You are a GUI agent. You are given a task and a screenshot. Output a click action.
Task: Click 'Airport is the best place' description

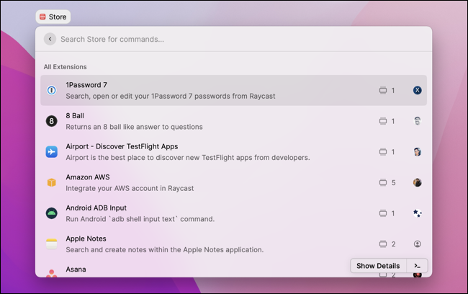tap(188, 158)
